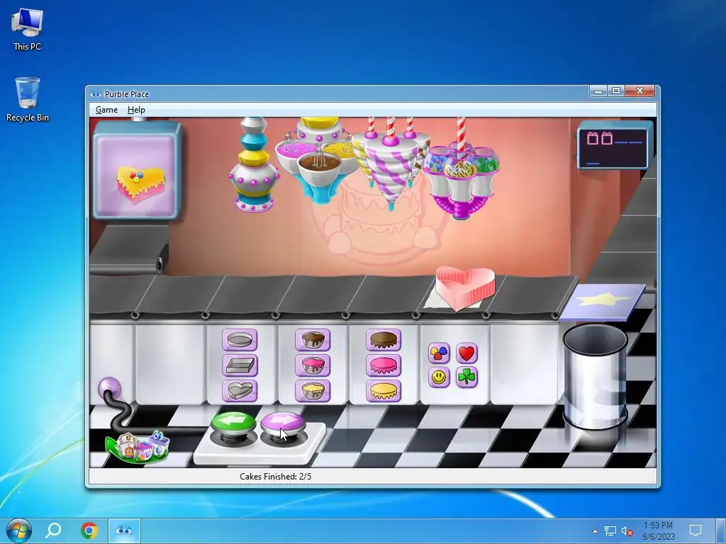
Task: Pick the yellow icing button
Action: coord(384,390)
